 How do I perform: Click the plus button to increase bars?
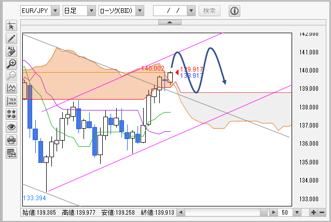coord(314,212)
